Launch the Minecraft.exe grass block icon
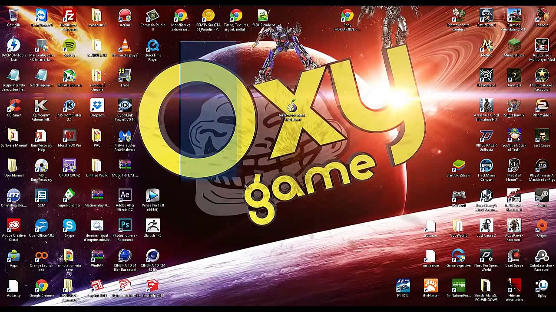This screenshot has width=556, height=312. pyautogui.click(x=514, y=45)
